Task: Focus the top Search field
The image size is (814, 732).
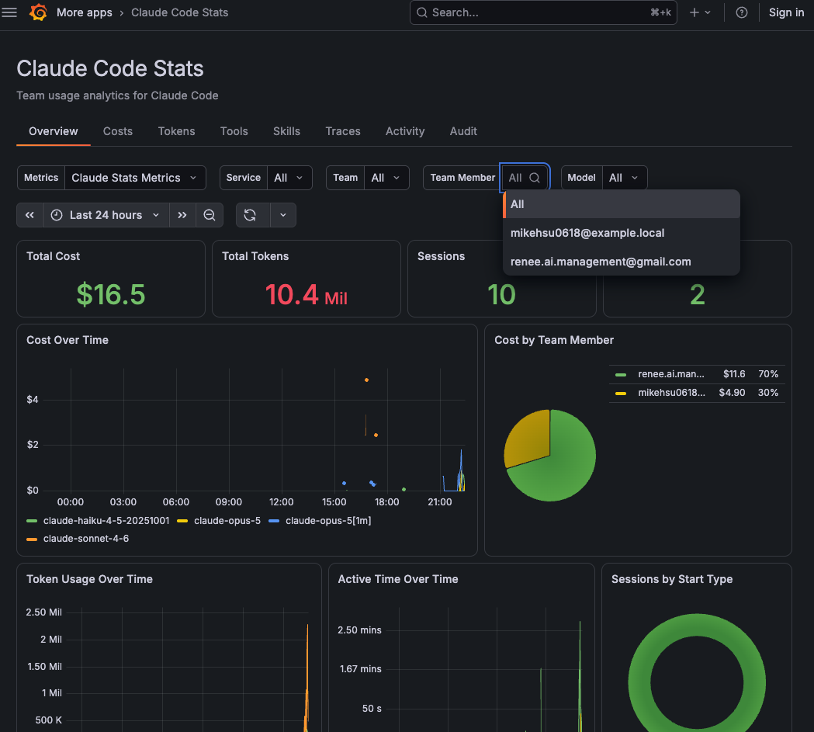Action: [x=543, y=12]
